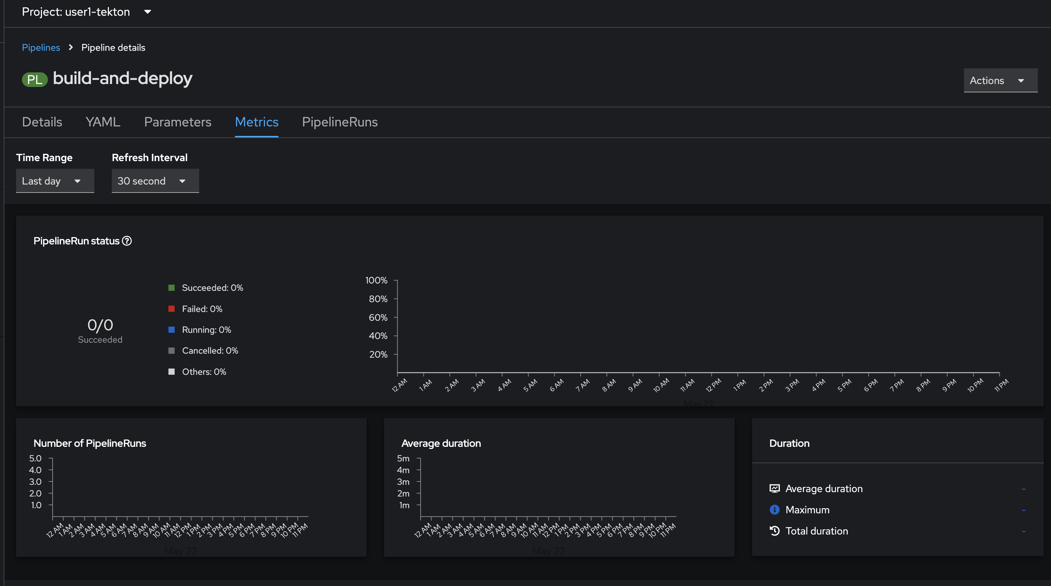Click the blue Running legend swatch
Screen dimensions: 1051x586
(172, 330)
